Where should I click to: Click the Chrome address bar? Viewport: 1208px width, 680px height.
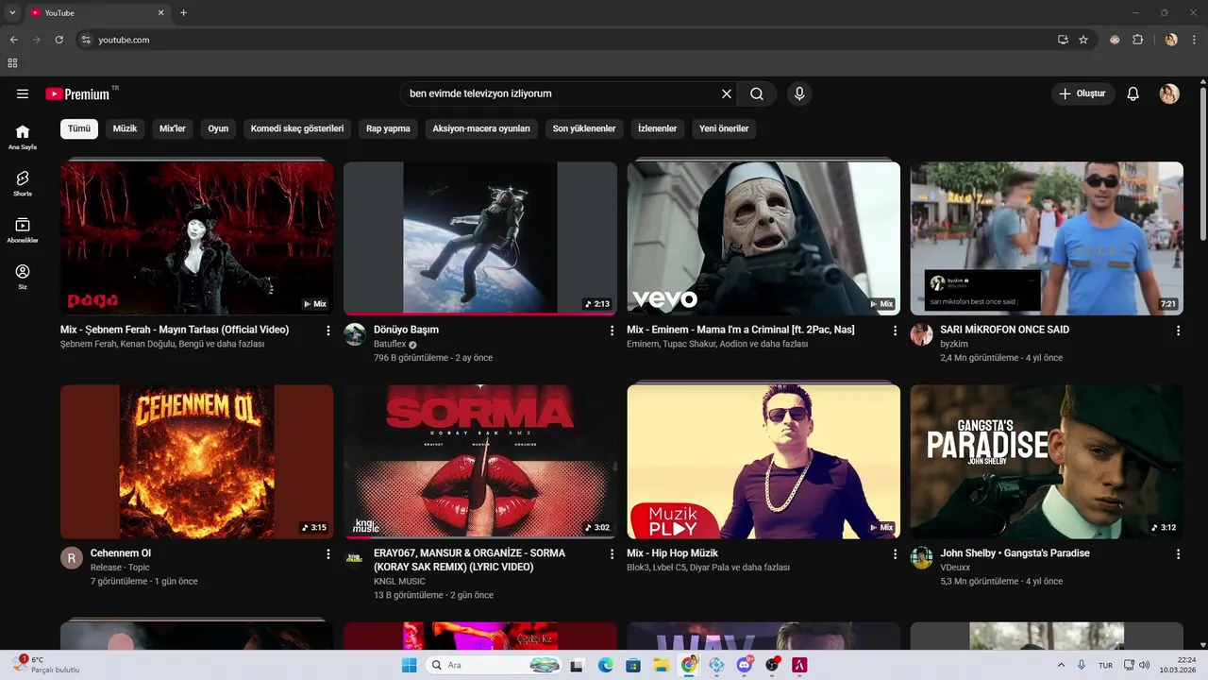pos(566,40)
